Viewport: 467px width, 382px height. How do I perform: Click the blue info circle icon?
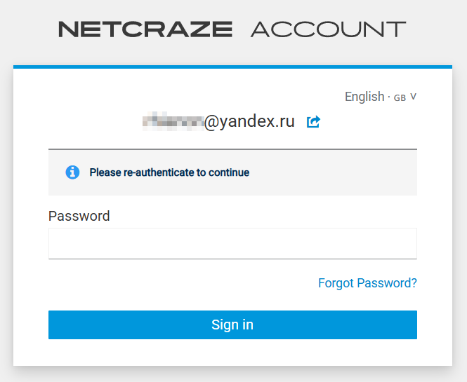click(72, 172)
